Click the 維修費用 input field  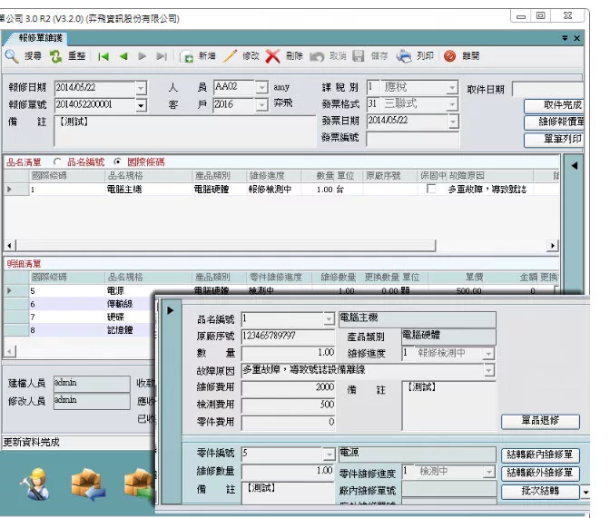[x=289, y=387]
